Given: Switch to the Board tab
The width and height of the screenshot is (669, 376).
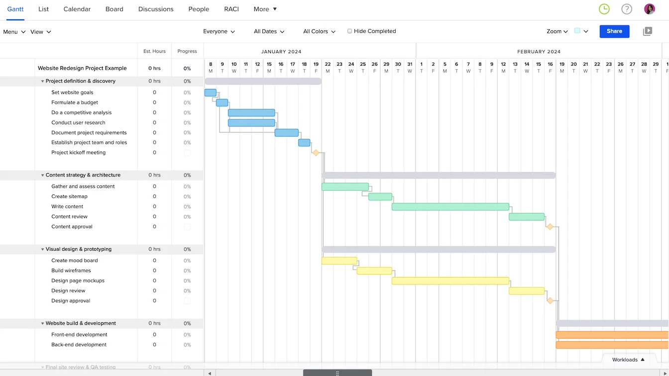Looking at the screenshot, I should [114, 8].
